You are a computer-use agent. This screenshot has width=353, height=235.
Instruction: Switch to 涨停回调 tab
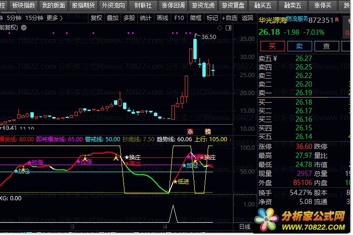pyautogui.click(x=173, y=5)
